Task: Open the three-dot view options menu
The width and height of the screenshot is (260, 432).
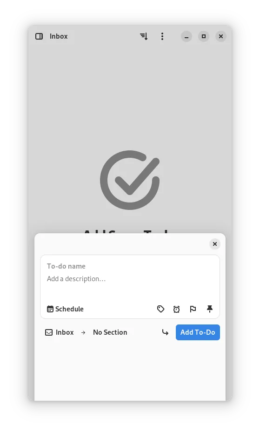Action: click(x=162, y=36)
